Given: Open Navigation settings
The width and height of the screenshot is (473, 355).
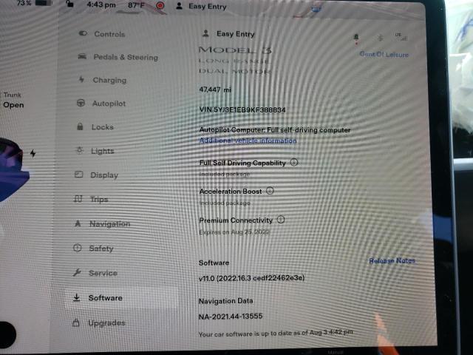Looking at the screenshot, I should (x=101, y=223).
